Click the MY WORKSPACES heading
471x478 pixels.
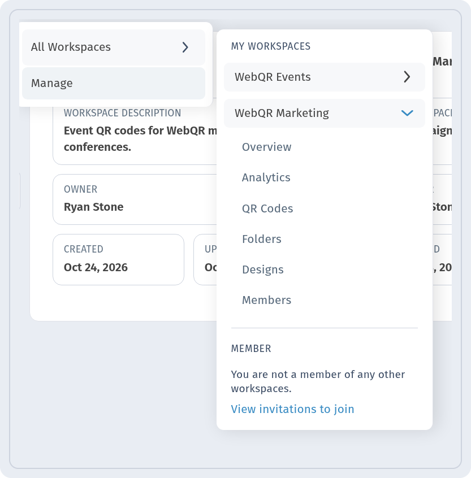pos(271,46)
